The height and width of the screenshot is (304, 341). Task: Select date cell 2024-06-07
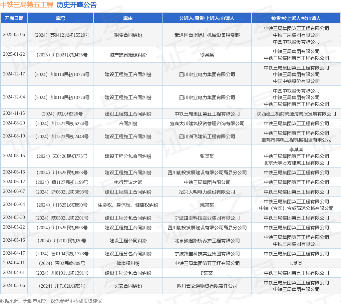click(14, 191)
